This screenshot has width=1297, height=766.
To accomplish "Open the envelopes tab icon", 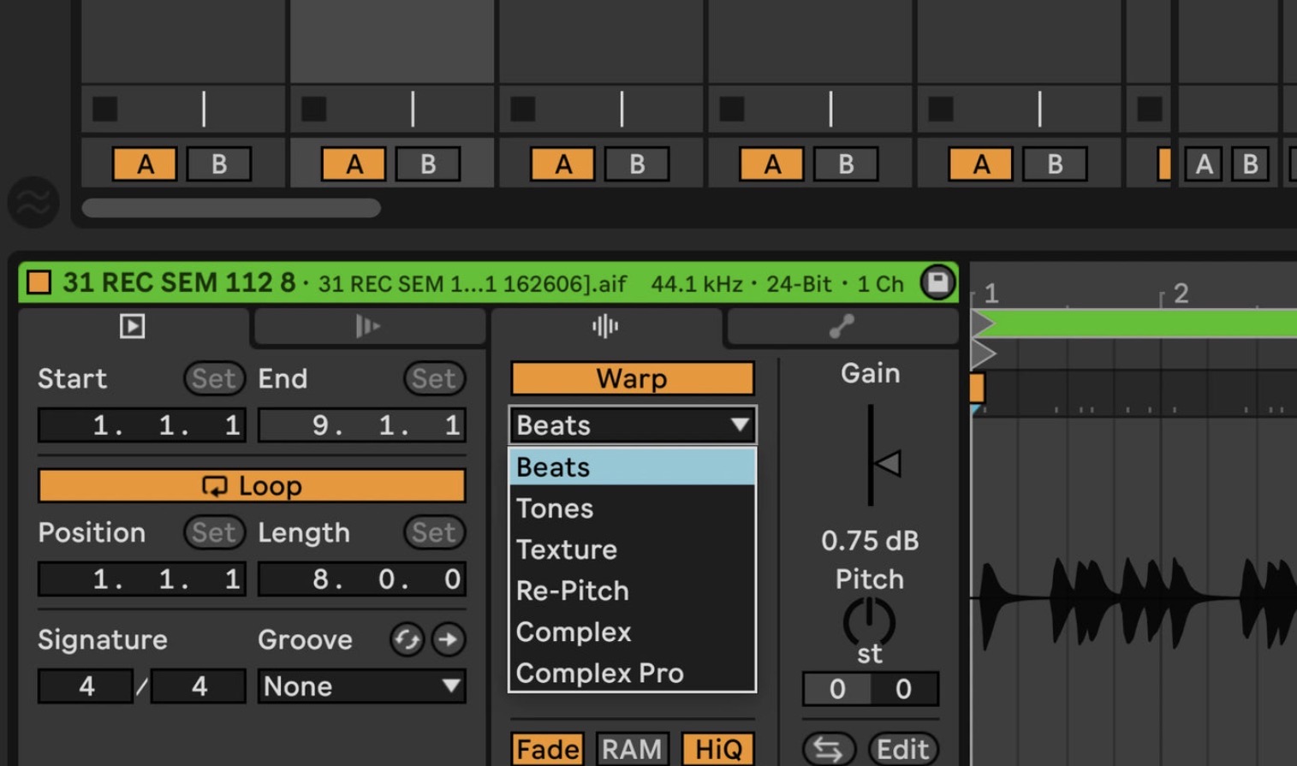I will pyautogui.click(x=842, y=326).
